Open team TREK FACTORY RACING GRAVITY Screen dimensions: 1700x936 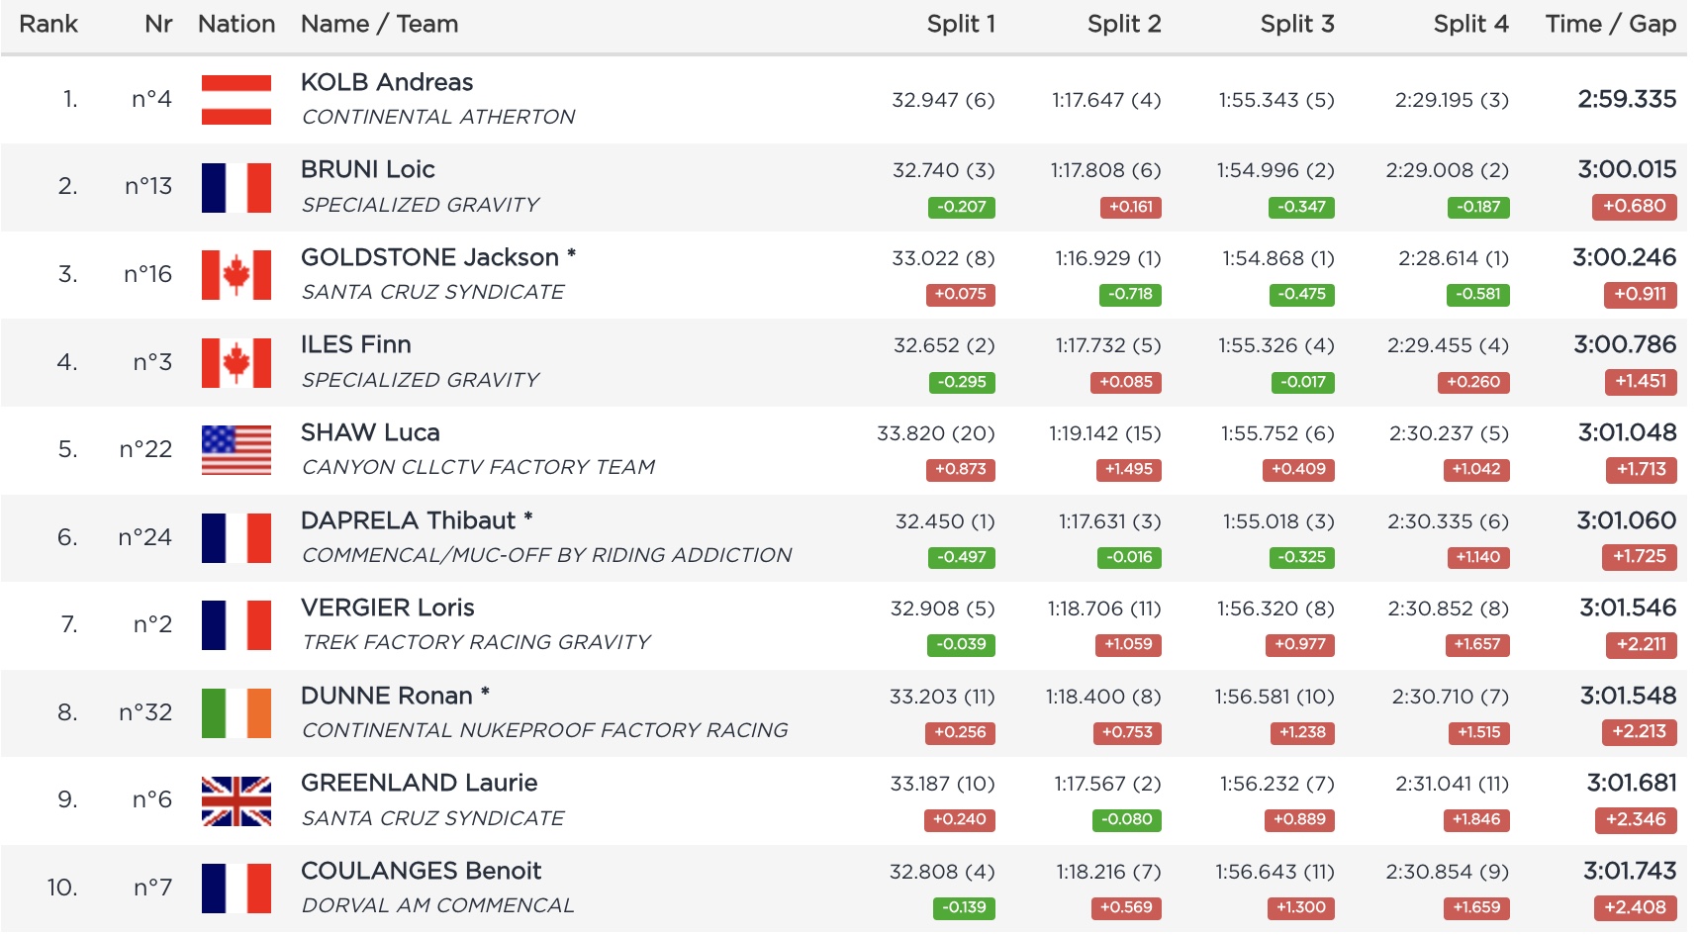point(476,642)
